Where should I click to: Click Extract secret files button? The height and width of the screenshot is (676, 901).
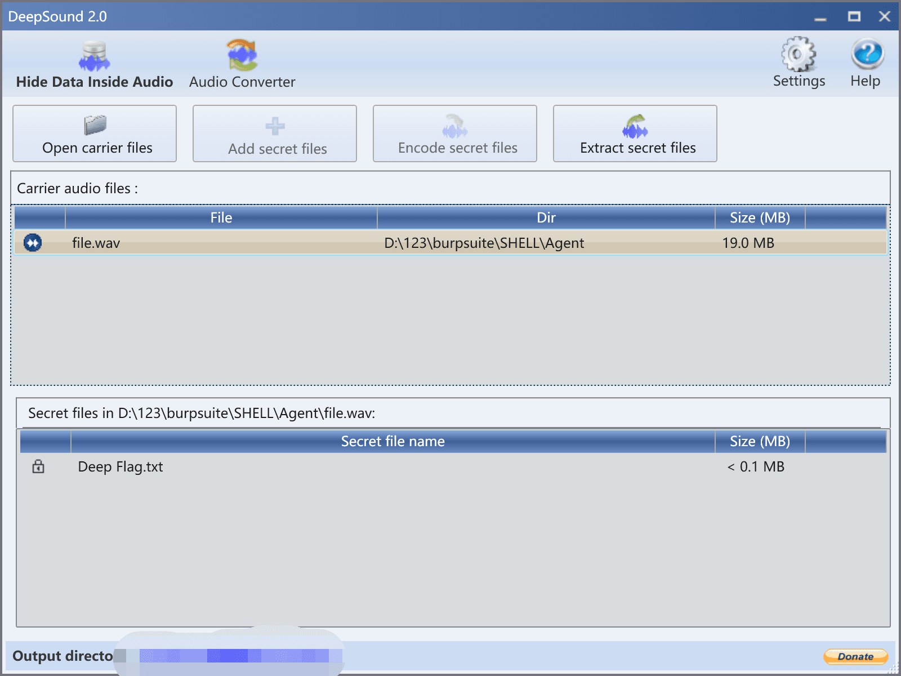635,134
